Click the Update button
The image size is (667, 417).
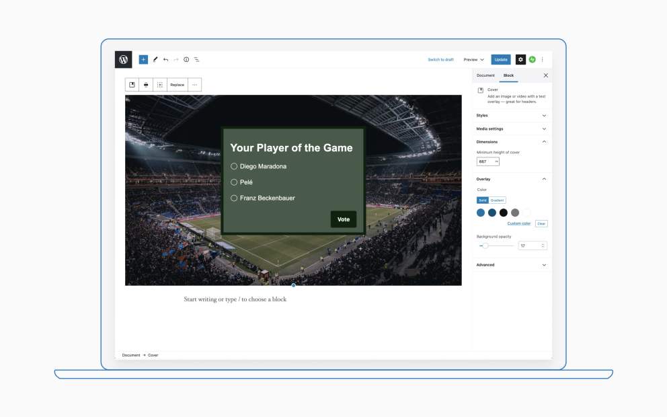click(x=501, y=60)
